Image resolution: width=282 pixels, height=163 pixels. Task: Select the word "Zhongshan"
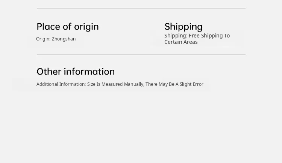(x=64, y=39)
